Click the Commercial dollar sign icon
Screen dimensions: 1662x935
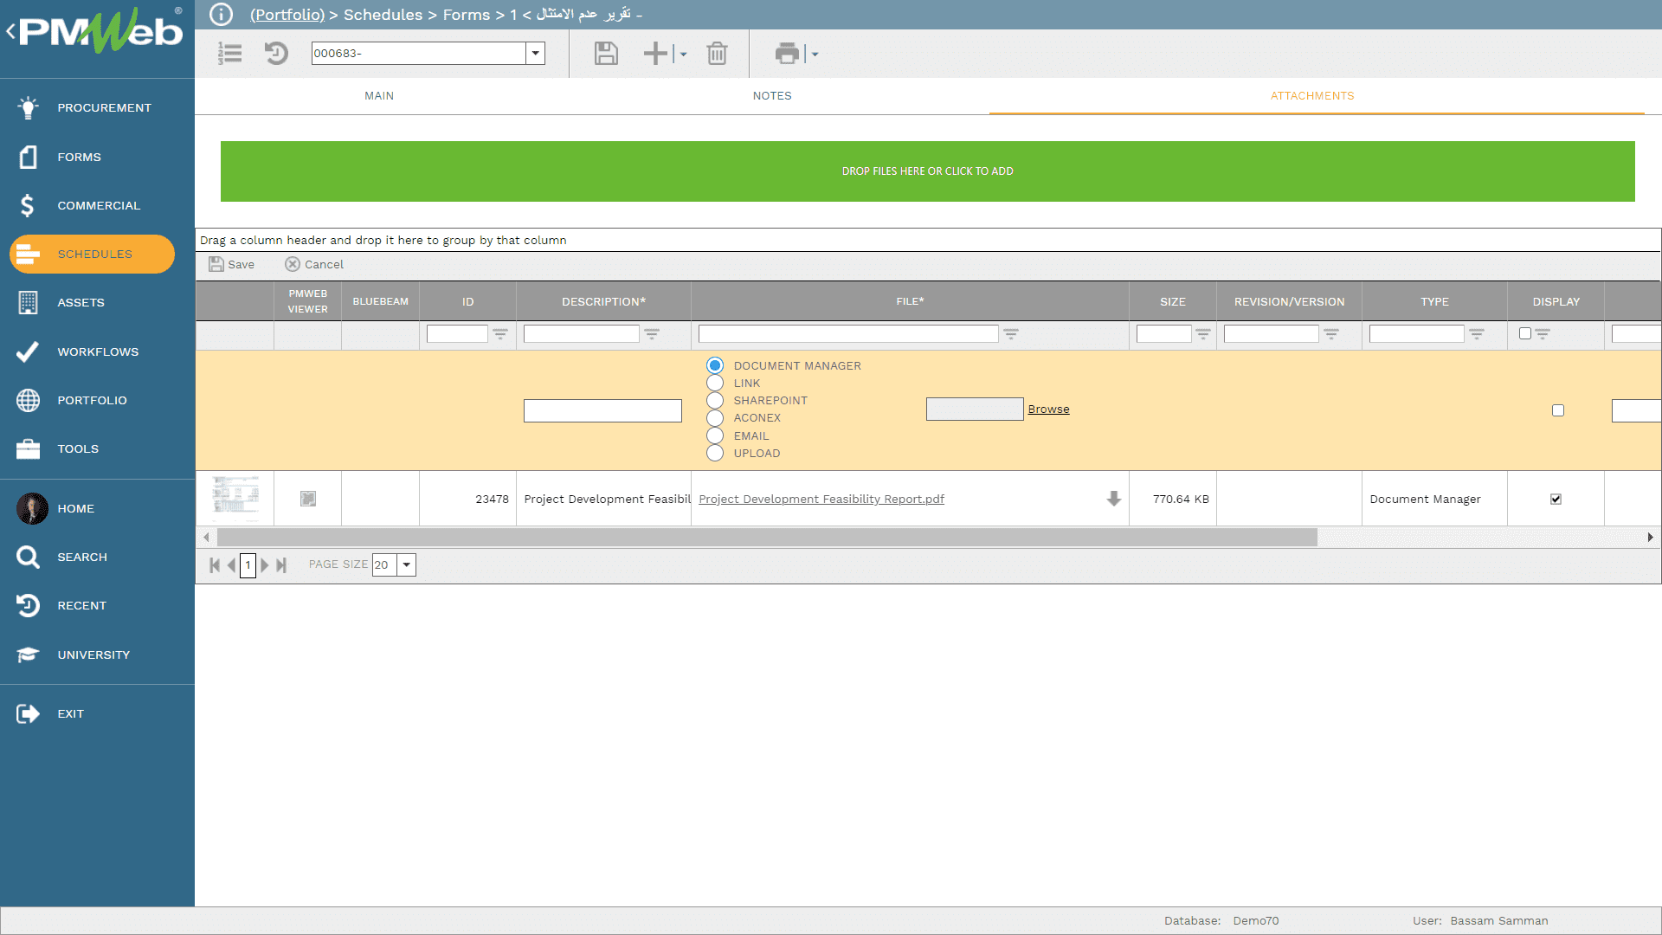28,205
